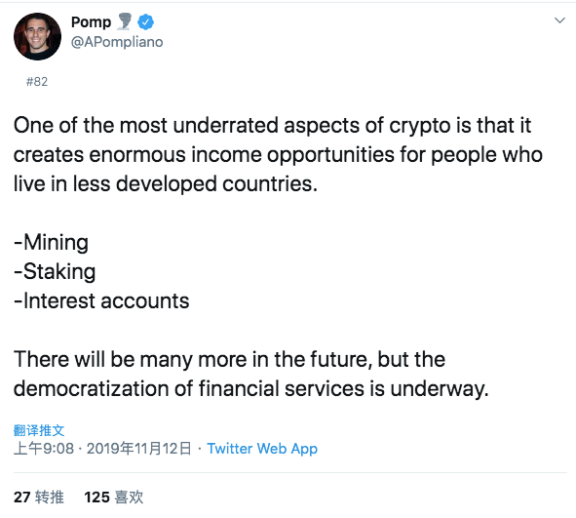Click the tornado emoji beside Pomp
Image resolution: width=576 pixels, height=518 pixels.
(124, 21)
